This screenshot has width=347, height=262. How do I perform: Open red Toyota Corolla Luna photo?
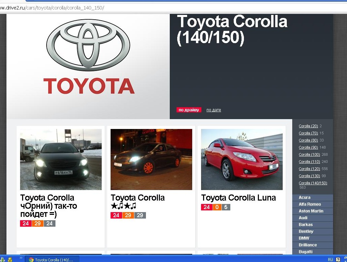coord(242,160)
